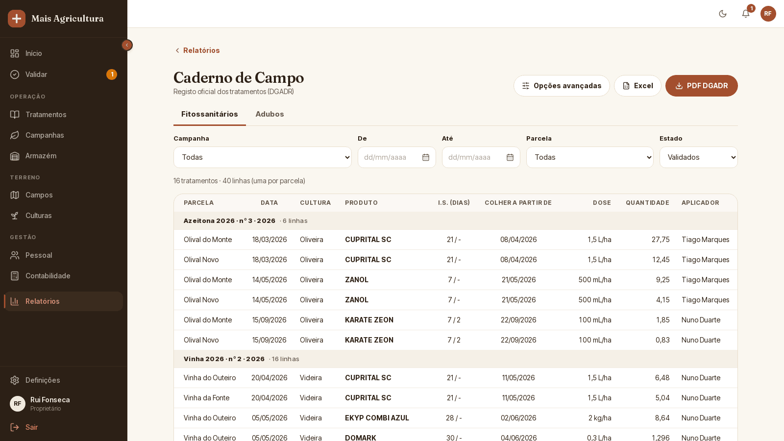Screen dimensions: 784x441
Task: Click the Quantidade column header
Action: tap(647, 203)
